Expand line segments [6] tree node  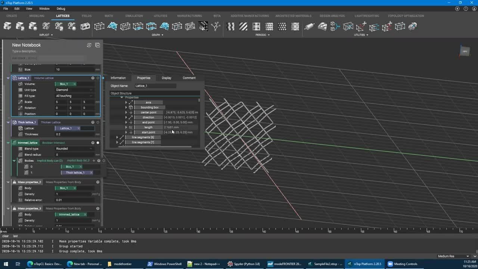(117, 137)
